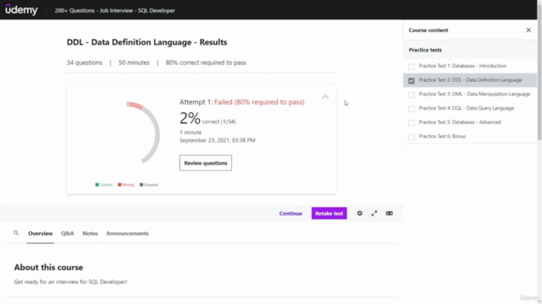Click the '80% correct required to pass' text
This screenshot has height=304, width=542.
(206, 62)
